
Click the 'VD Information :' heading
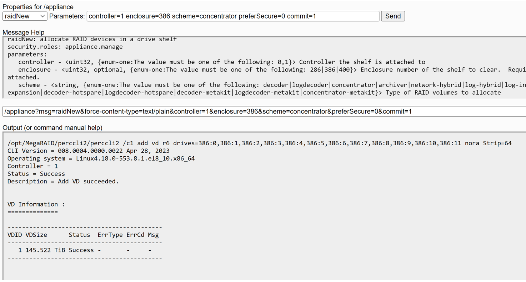tap(36, 204)
